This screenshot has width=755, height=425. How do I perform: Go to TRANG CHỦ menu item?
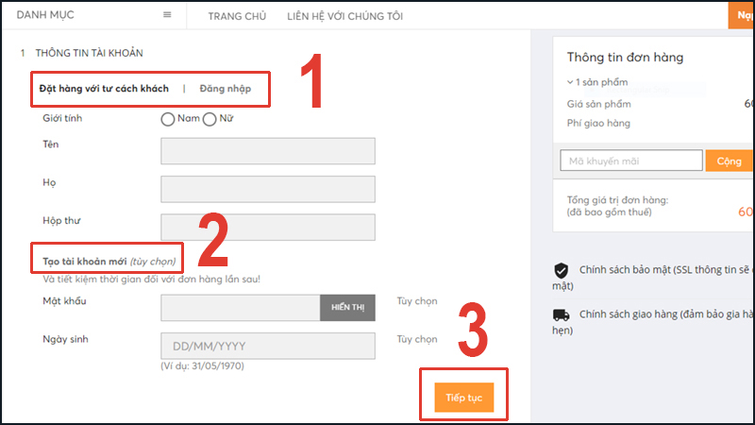point(237,16)
